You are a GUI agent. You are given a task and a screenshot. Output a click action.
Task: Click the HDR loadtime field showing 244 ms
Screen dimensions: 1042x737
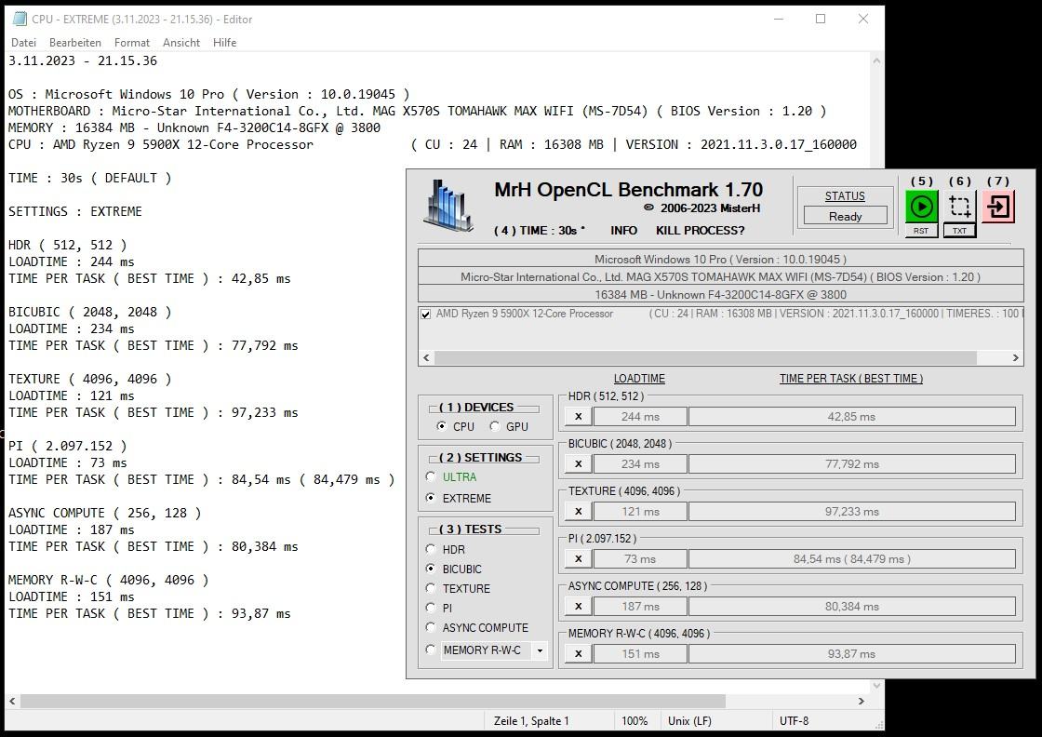(x=640, y=417)
